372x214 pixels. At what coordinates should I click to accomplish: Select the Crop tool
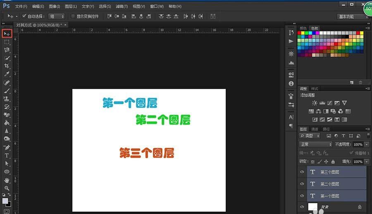click(7, 66)
